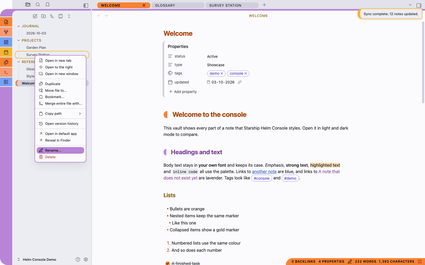Open the quick switcher ribbon icon

tap(6, 22)
